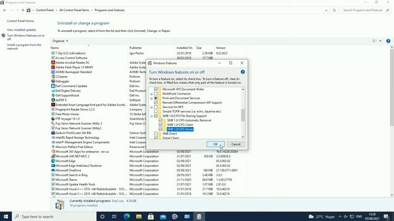Sort list by Size column header
The image size is (394, 221).
click(x=199, y=48)
